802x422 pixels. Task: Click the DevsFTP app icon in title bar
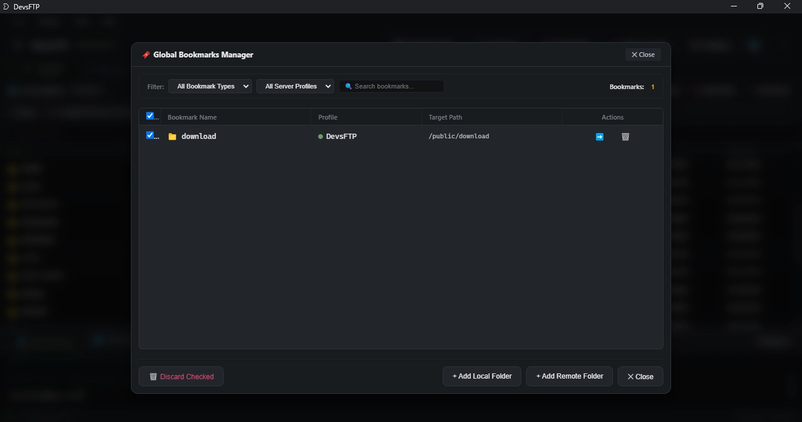[6, 6]
